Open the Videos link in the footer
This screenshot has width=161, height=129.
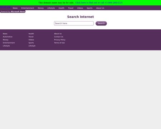coord(31,40)
